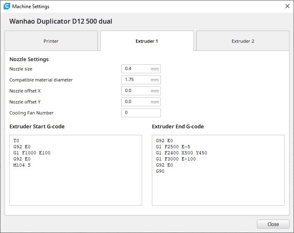Click the 'Nozzle Settings' heading
294x233 pixels.
pos(29,59)
